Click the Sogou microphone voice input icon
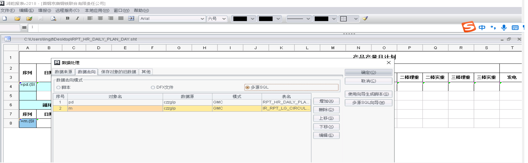528x163 pixels. pyautogui.click(x=504, y=28)
